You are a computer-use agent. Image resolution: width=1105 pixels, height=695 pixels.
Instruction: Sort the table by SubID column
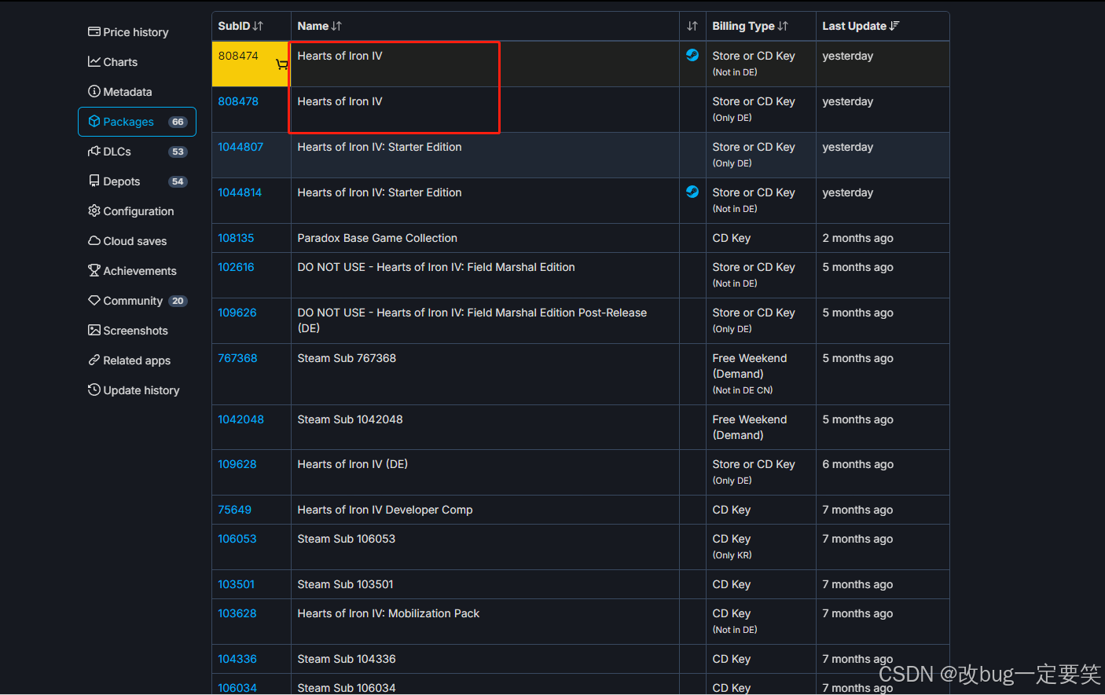(x=240, y=26)
